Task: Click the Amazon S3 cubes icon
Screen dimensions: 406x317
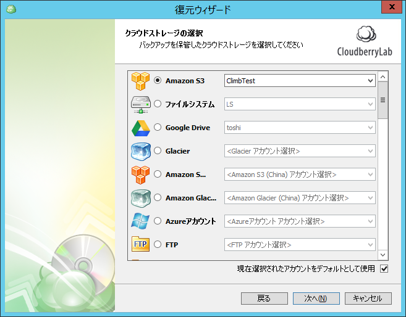Action: pos(140,81)
